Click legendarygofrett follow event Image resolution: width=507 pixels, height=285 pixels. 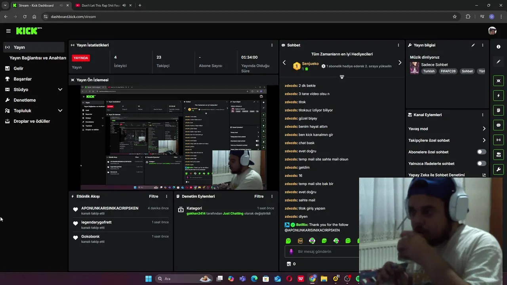click(x=121, y=224)
